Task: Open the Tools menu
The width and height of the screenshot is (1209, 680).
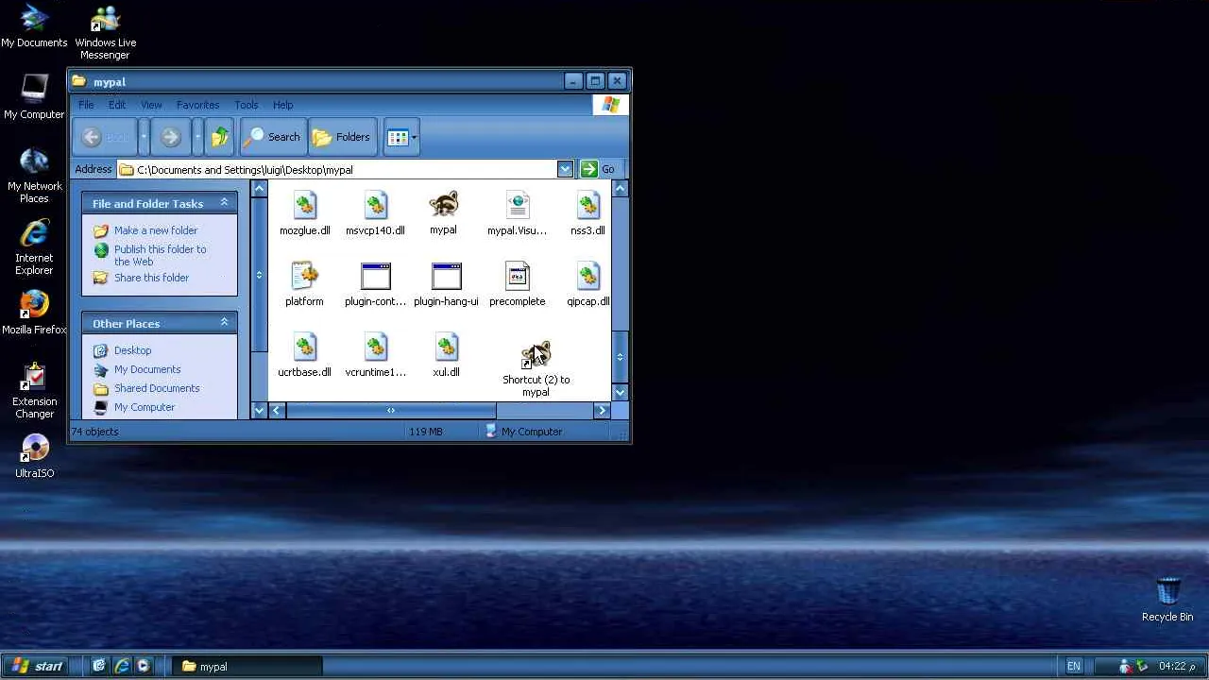Action: point(247,105)
